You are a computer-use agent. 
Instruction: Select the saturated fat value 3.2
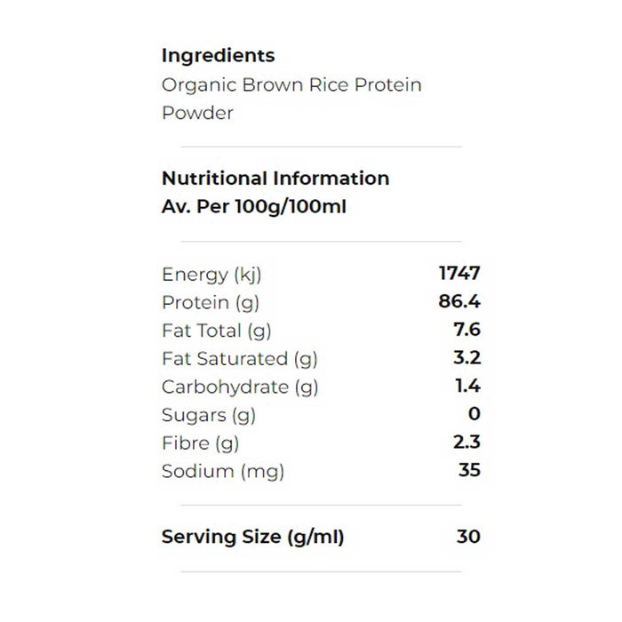click(466, 359)
